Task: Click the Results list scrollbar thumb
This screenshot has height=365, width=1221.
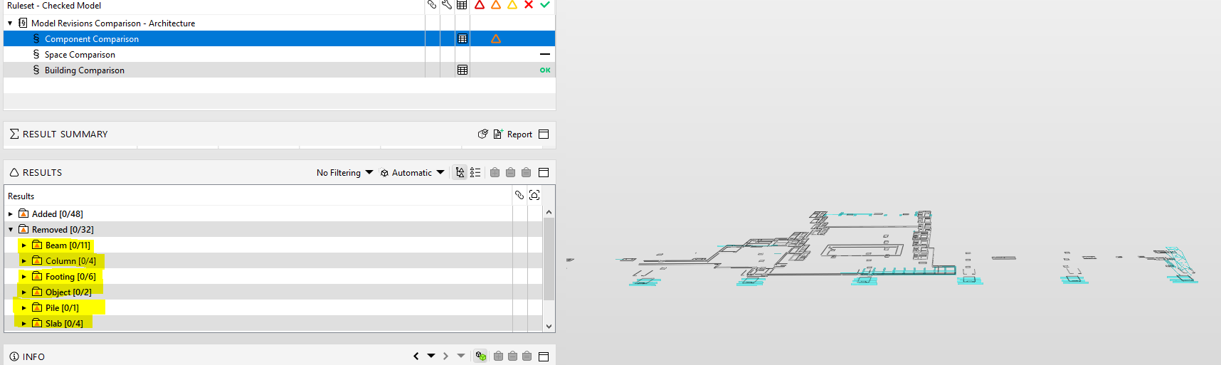Action: coord(549,259)
